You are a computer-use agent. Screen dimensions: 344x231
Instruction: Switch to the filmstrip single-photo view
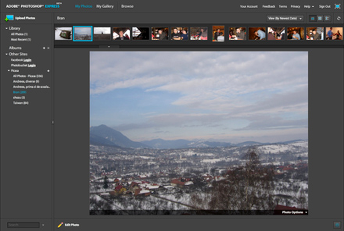[x=313, y=18]
